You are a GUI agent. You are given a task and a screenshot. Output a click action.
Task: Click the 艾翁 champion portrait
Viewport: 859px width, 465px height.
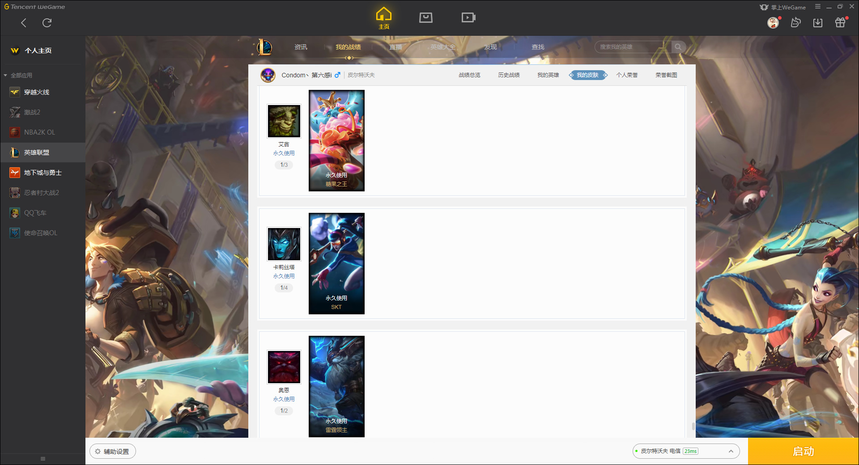284,121
